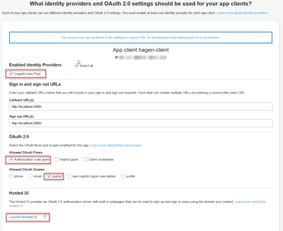Viewport: 283px width, 231px height.
Task: Open Learn more about flows and scopes
Action: (116, 145)
